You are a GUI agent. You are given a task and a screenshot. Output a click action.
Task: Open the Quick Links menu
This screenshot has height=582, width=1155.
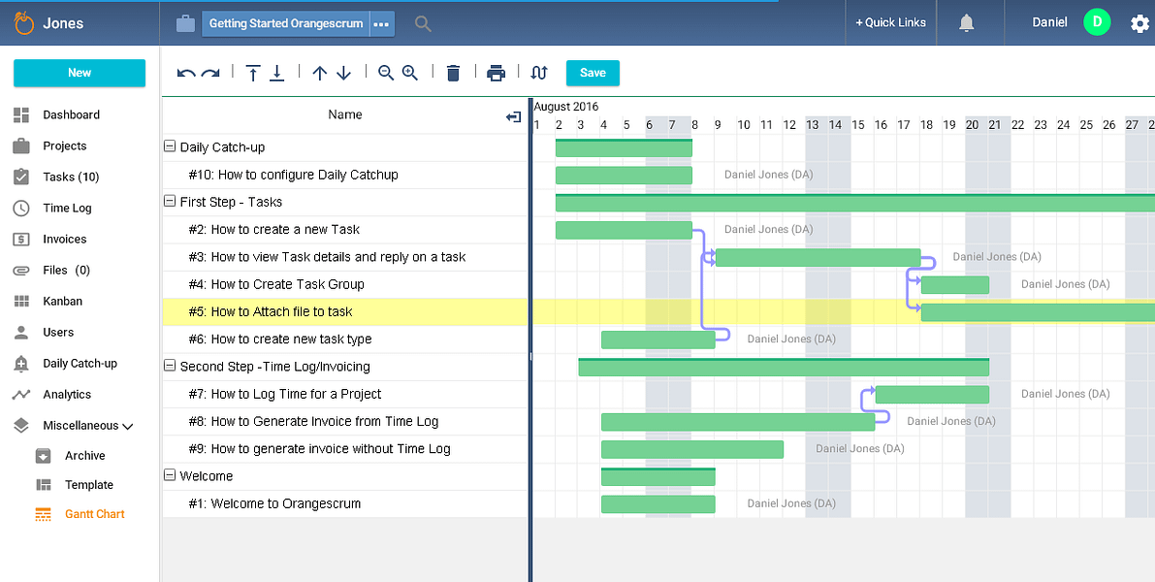[x=890, y=23]
